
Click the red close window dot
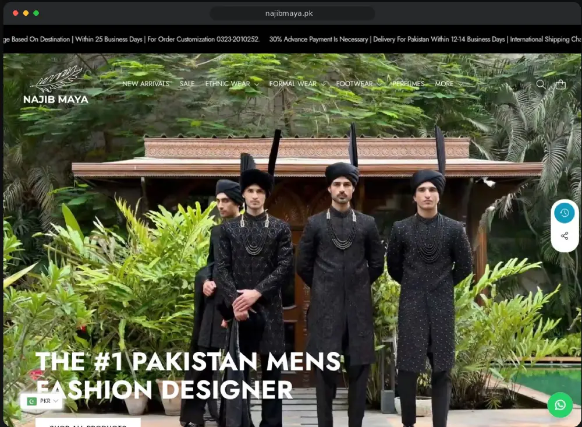[16, 13]
